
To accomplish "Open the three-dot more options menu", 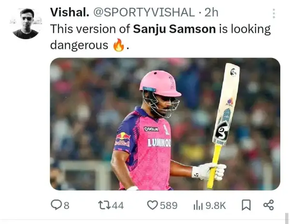I will click(274, 14).
